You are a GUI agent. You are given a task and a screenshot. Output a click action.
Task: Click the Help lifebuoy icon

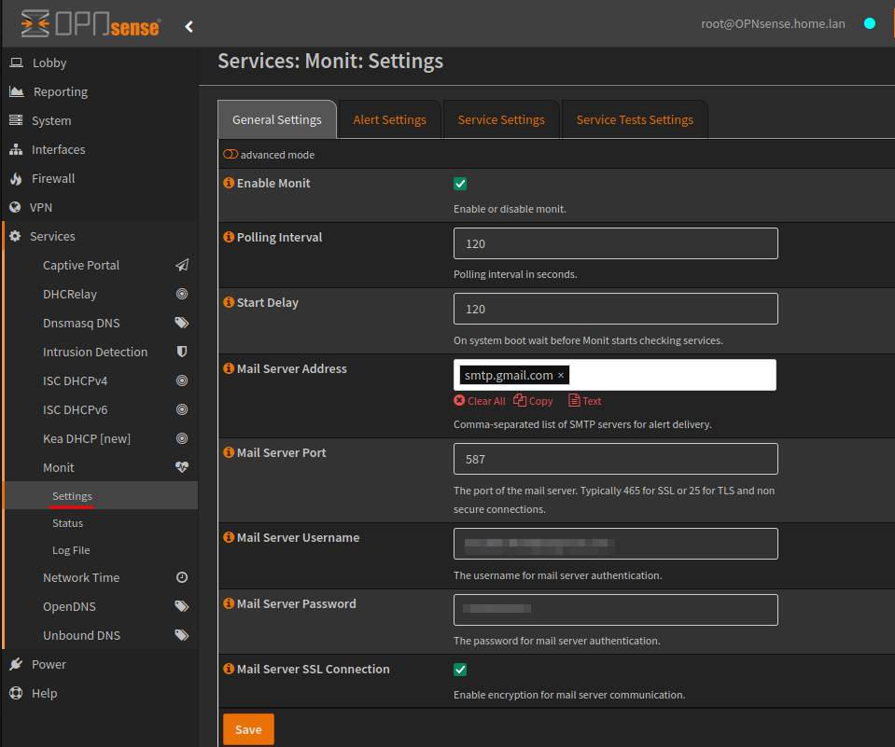[16, 694]
